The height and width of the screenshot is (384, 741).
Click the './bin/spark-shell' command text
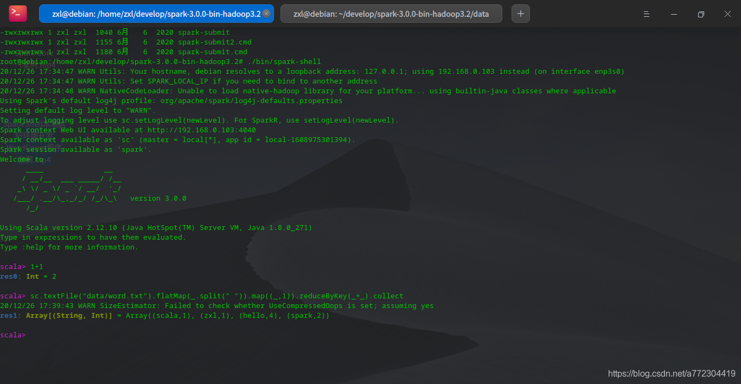284,62
